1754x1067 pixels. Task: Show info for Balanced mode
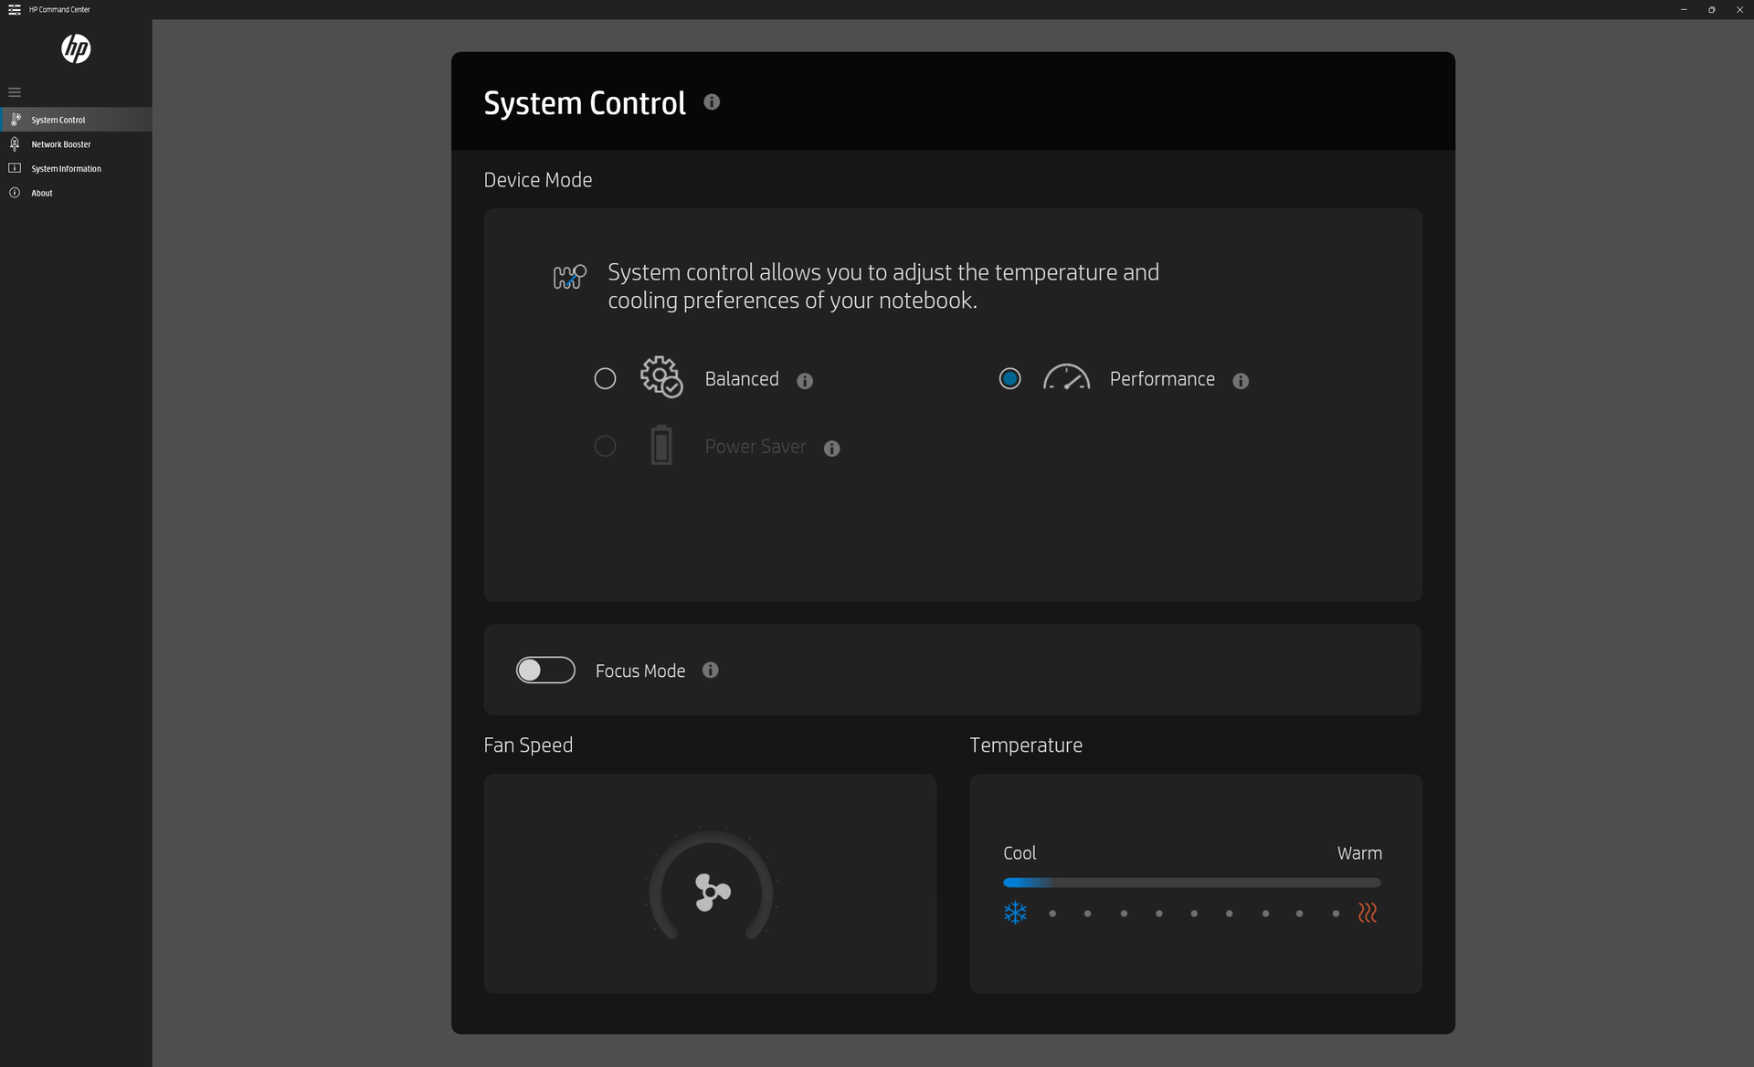(x=805, y=381)
